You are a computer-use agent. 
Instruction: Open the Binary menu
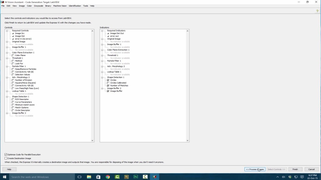click(x=48, y=6)
